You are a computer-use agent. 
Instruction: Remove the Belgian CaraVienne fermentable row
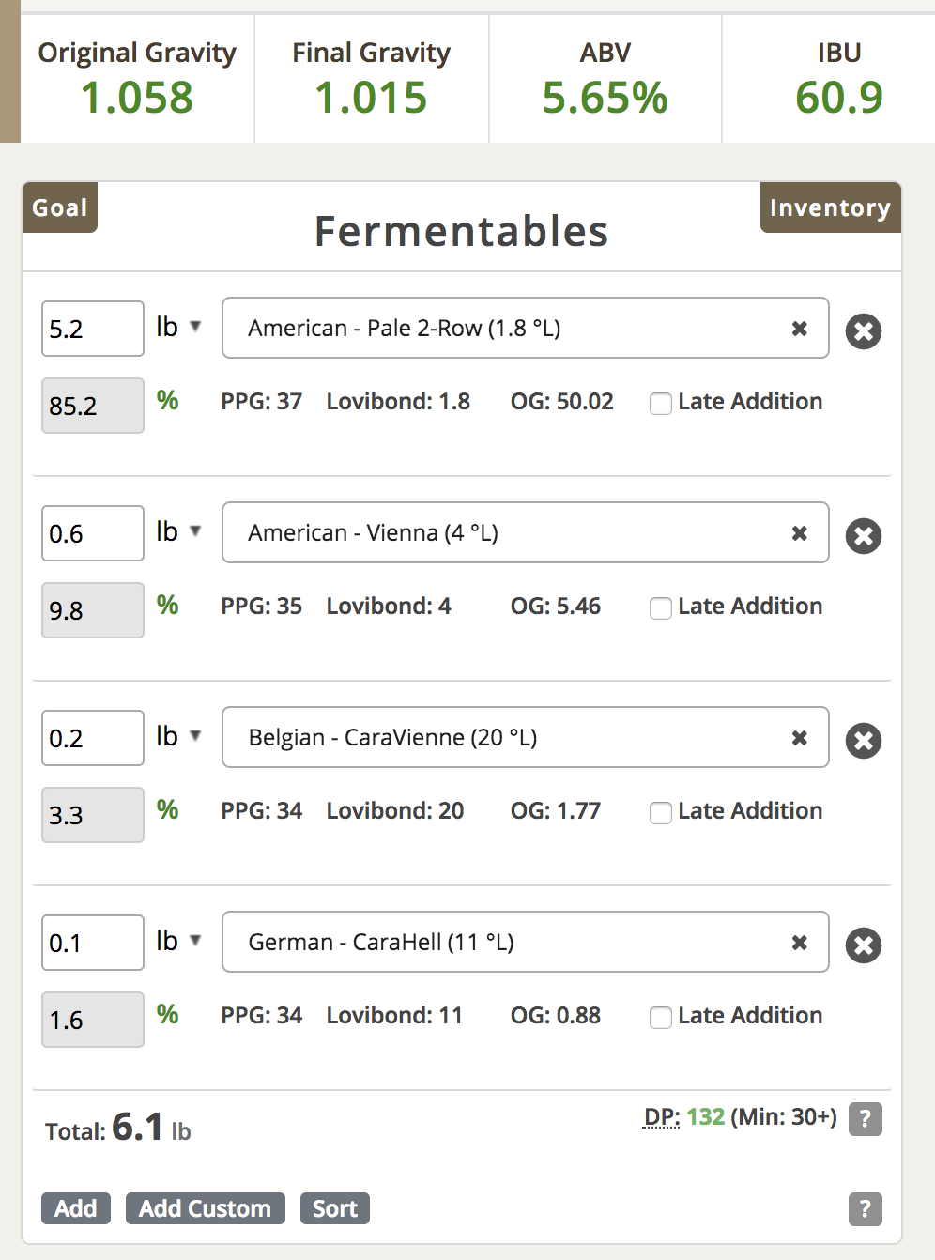864,741
